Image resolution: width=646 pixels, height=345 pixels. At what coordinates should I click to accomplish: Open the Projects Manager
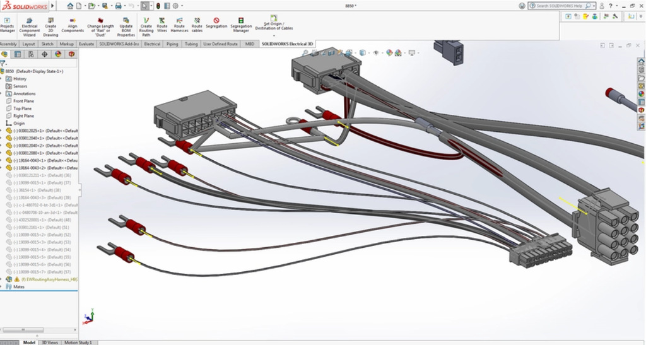point(7,25)
